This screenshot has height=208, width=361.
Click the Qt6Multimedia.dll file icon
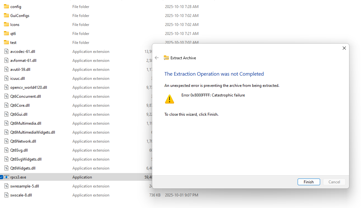tap(6, 123)
